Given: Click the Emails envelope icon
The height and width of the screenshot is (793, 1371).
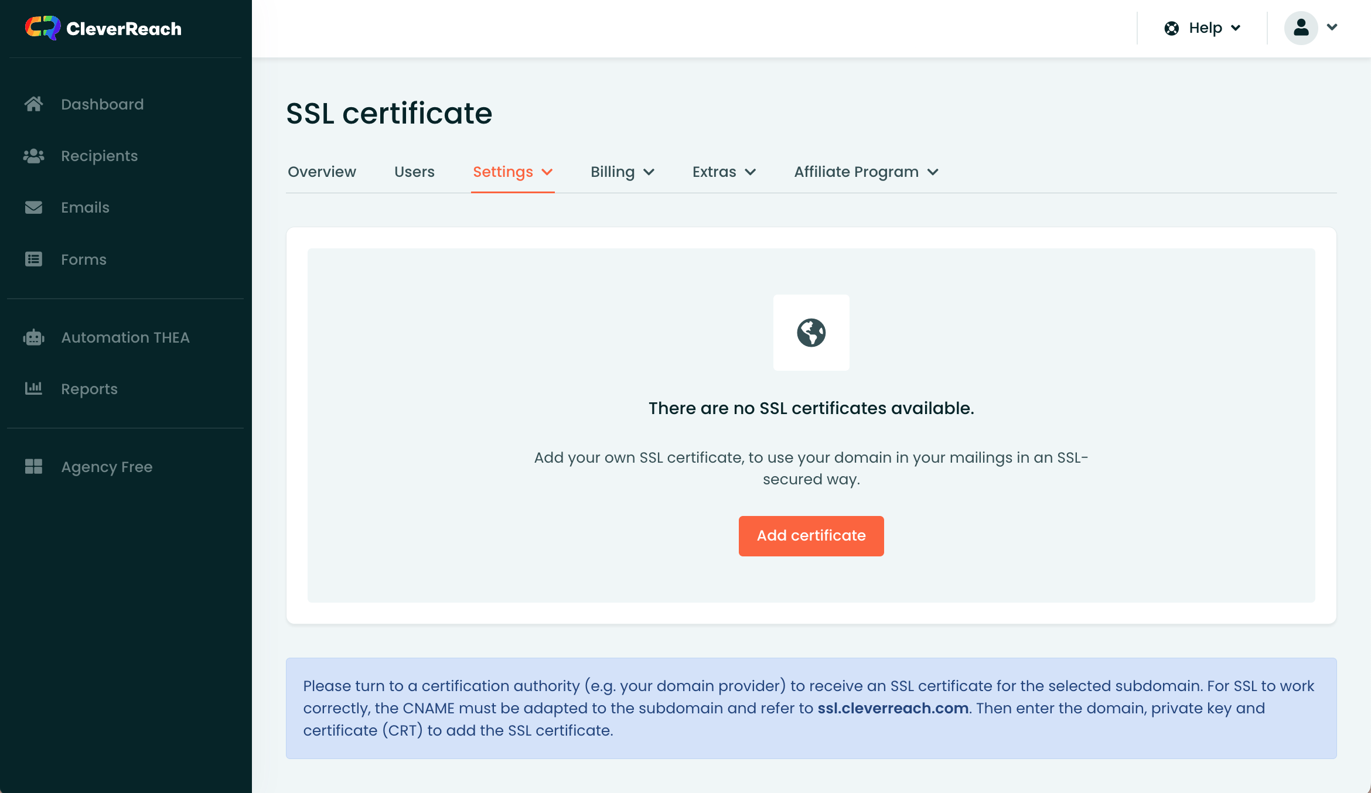Looking at the screenshot, I should 33,207.
